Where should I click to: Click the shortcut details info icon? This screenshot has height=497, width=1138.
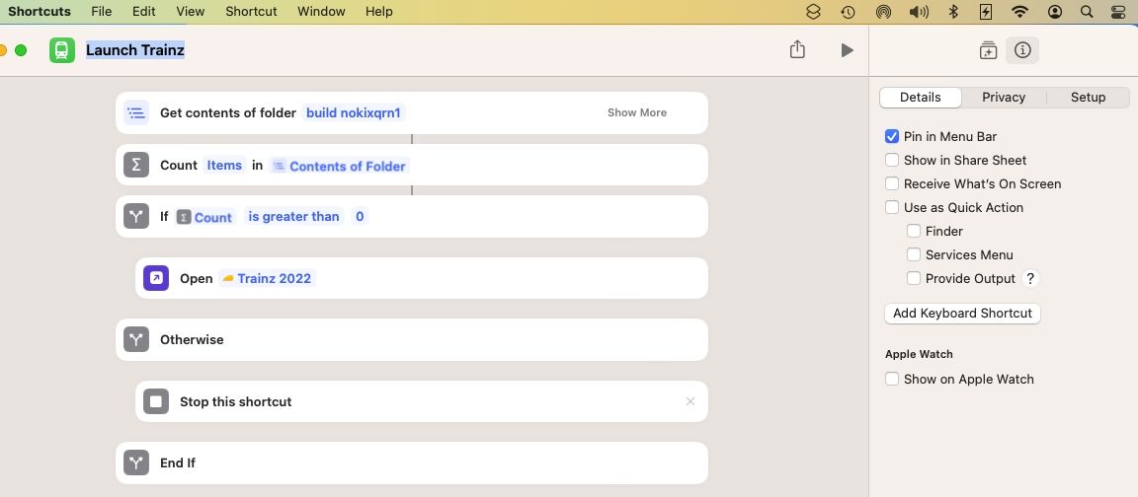point(1022,50)
